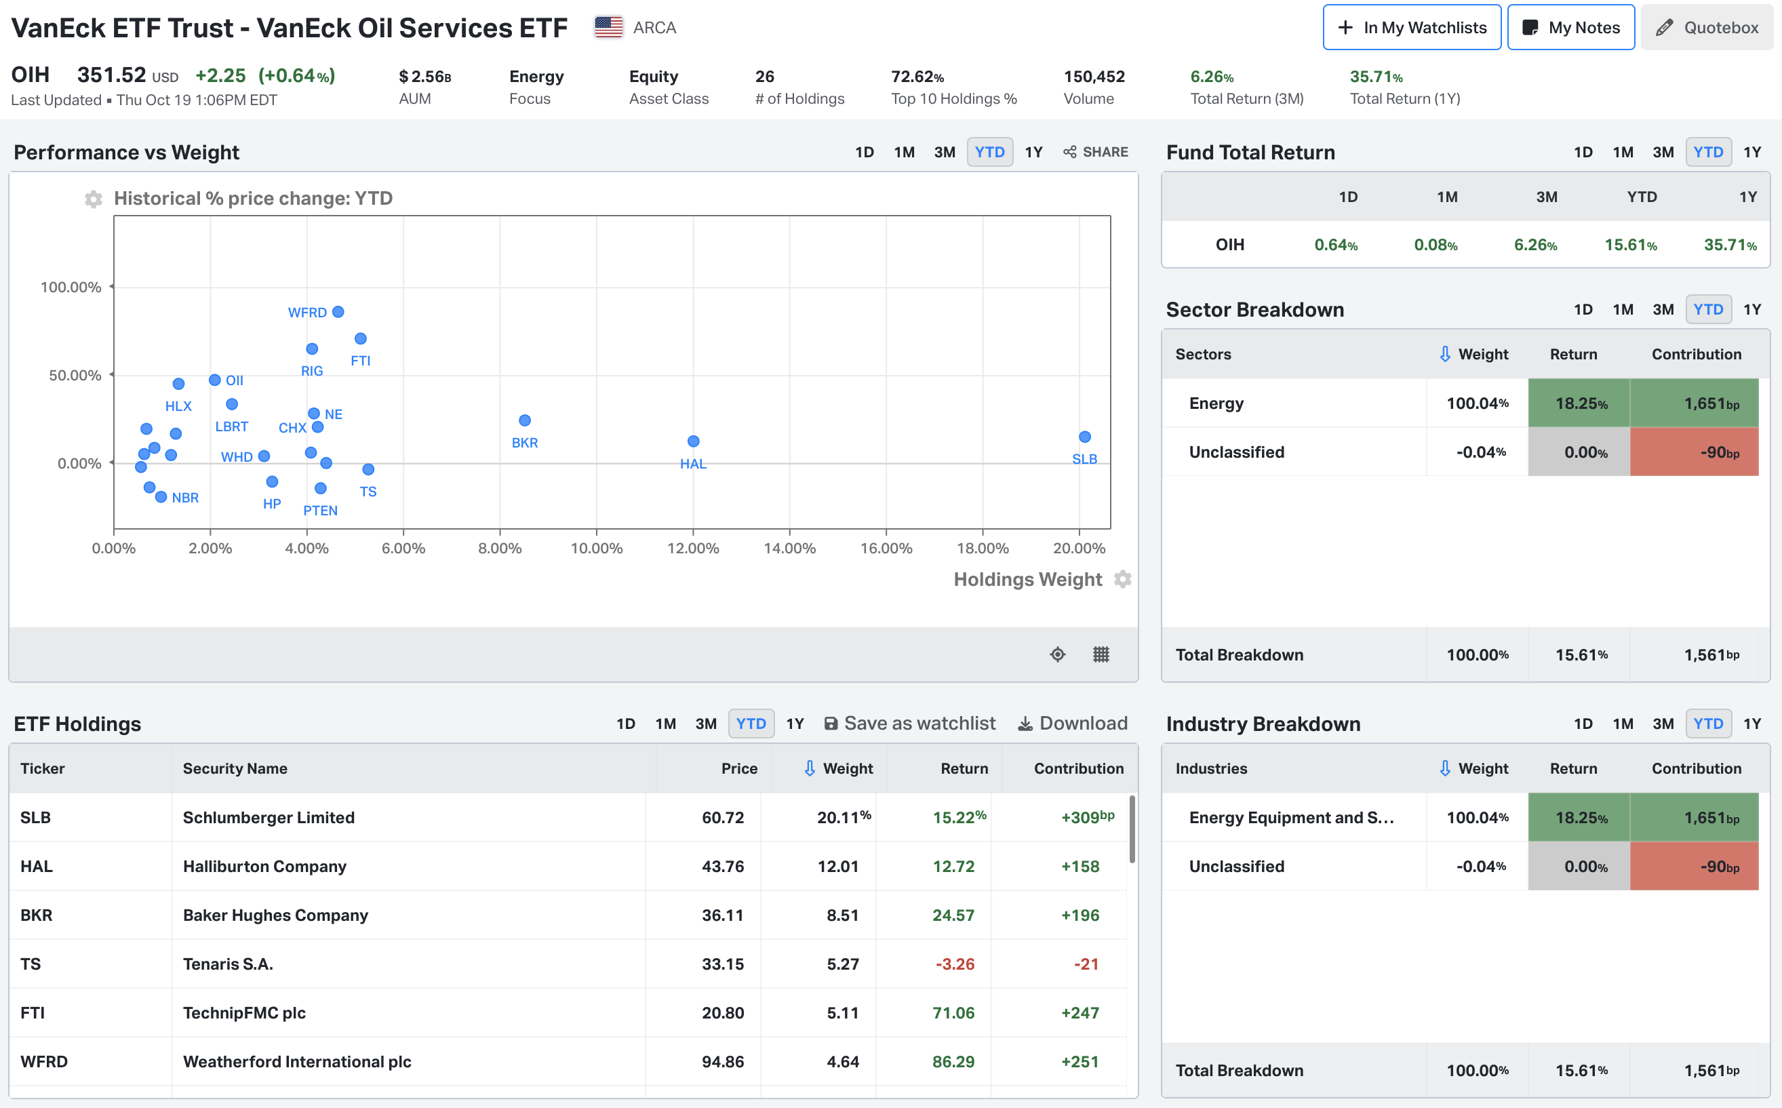This screenshot has height=1108, width=1782.
Task: Click sort arrow in Sectors Weight column
Action: [1445, 354]
